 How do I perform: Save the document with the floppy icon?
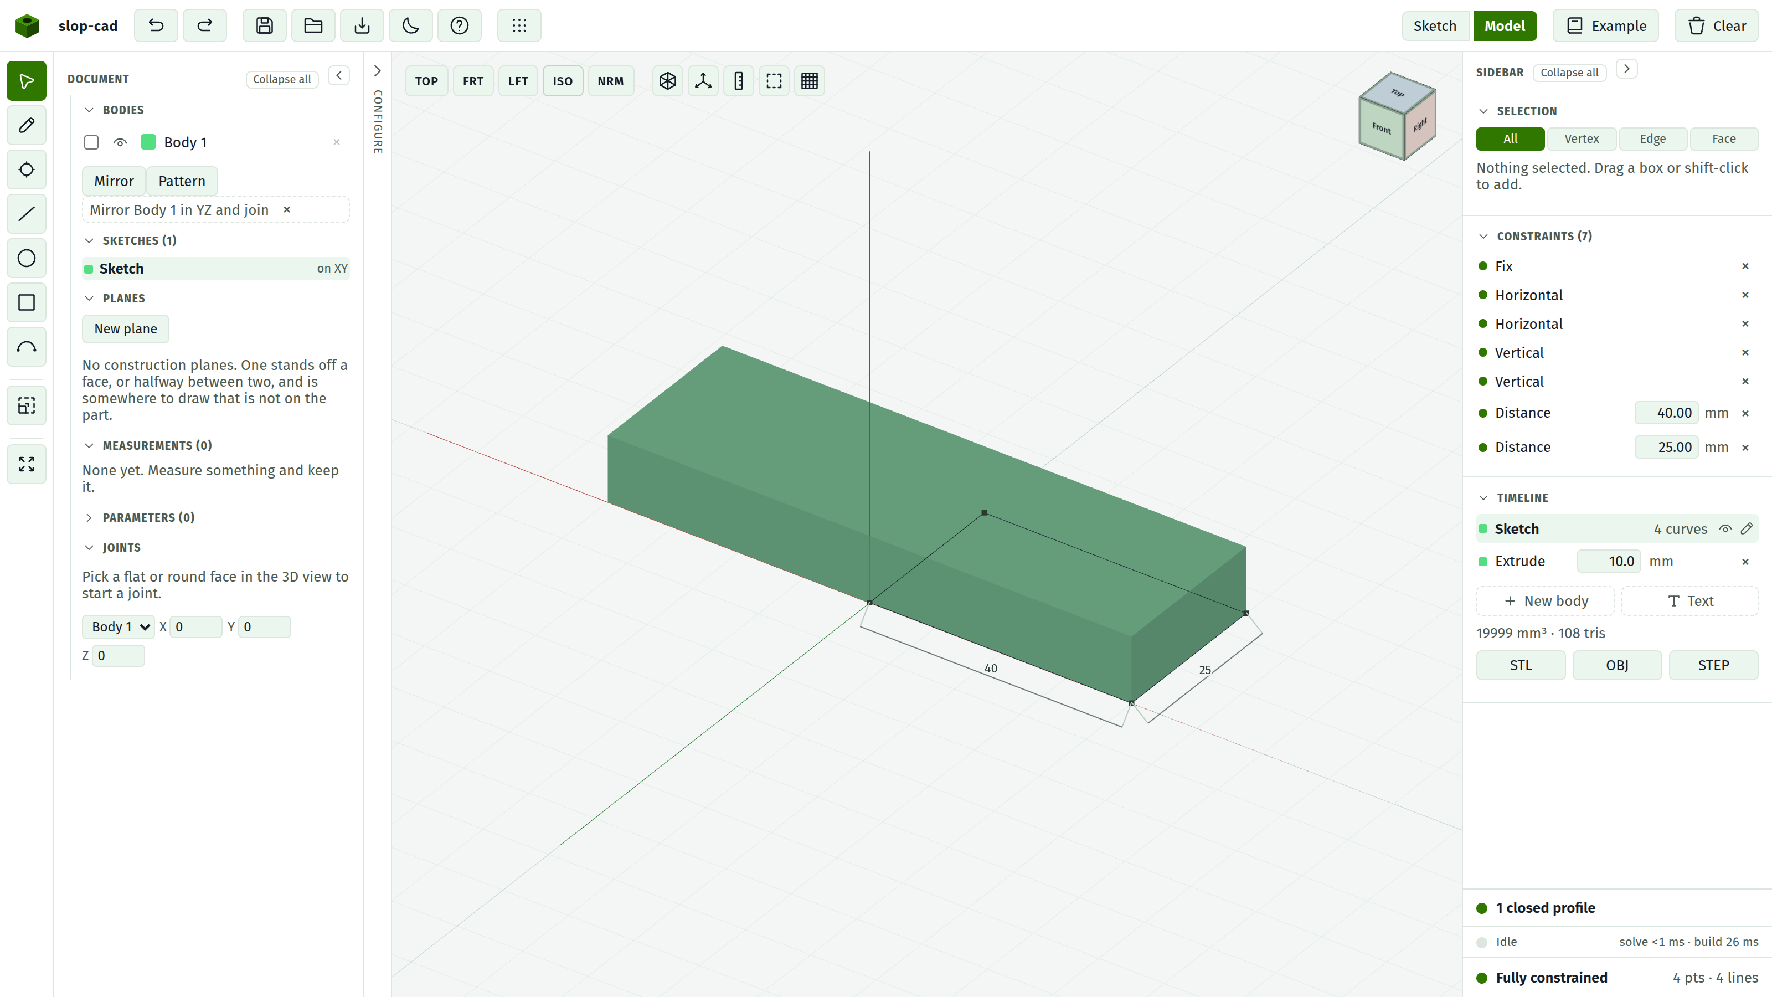(x=264, y=25)
